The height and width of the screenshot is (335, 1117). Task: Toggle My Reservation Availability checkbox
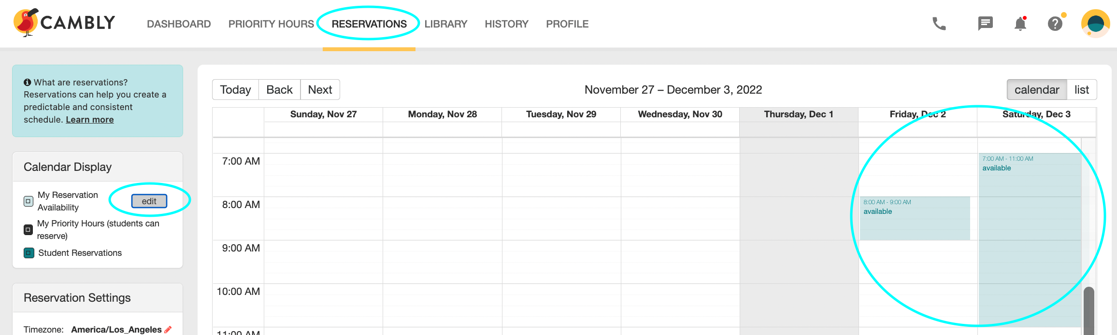29,201
